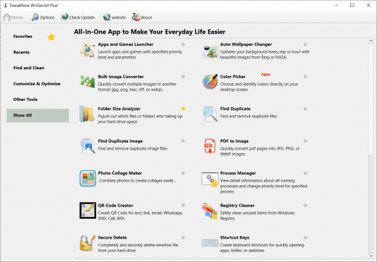Click the Options toolbar button
The height and width of the screenshot is (262, 377).
[43, 17]
